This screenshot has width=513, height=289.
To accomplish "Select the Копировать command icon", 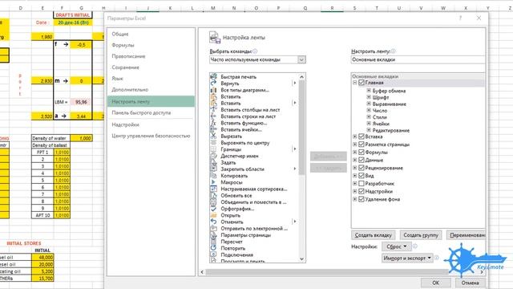I will coord(213,176).
